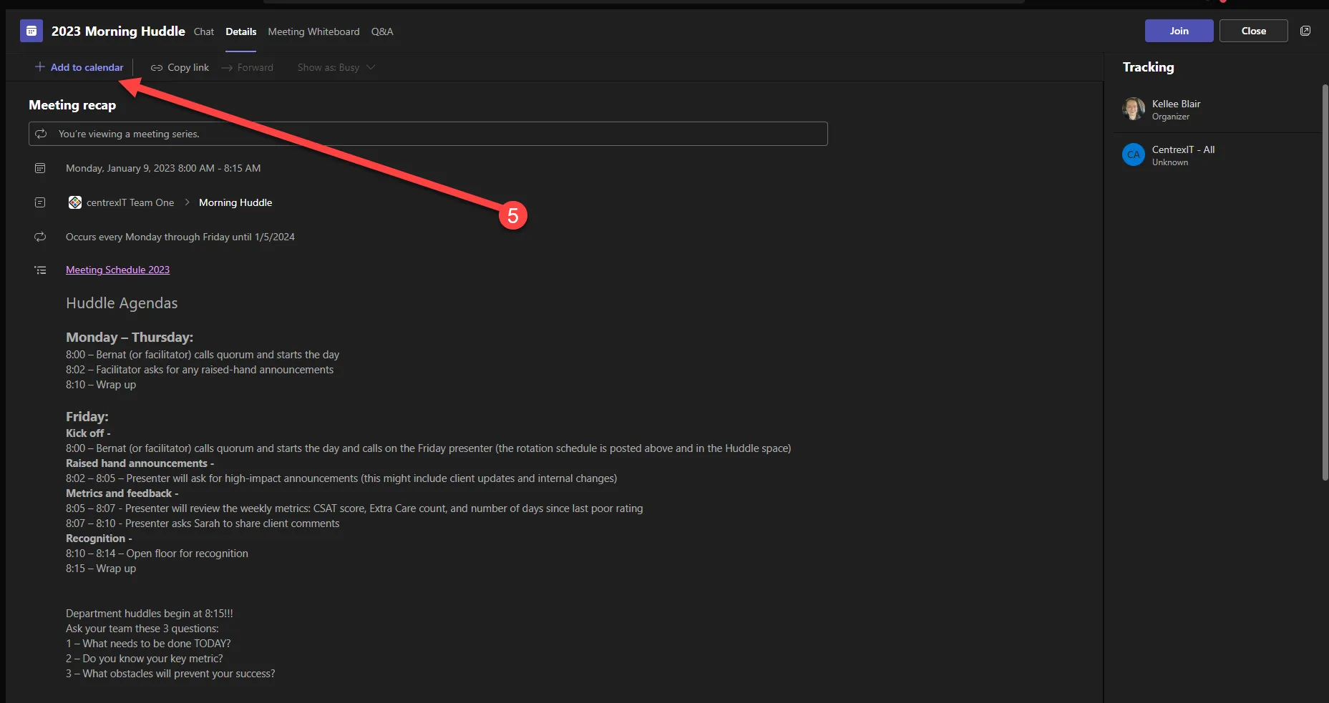Screen dimensions: 1329x703
Task: Click the channel icon beside centrexIT Team One
Action: click(40, 202)
